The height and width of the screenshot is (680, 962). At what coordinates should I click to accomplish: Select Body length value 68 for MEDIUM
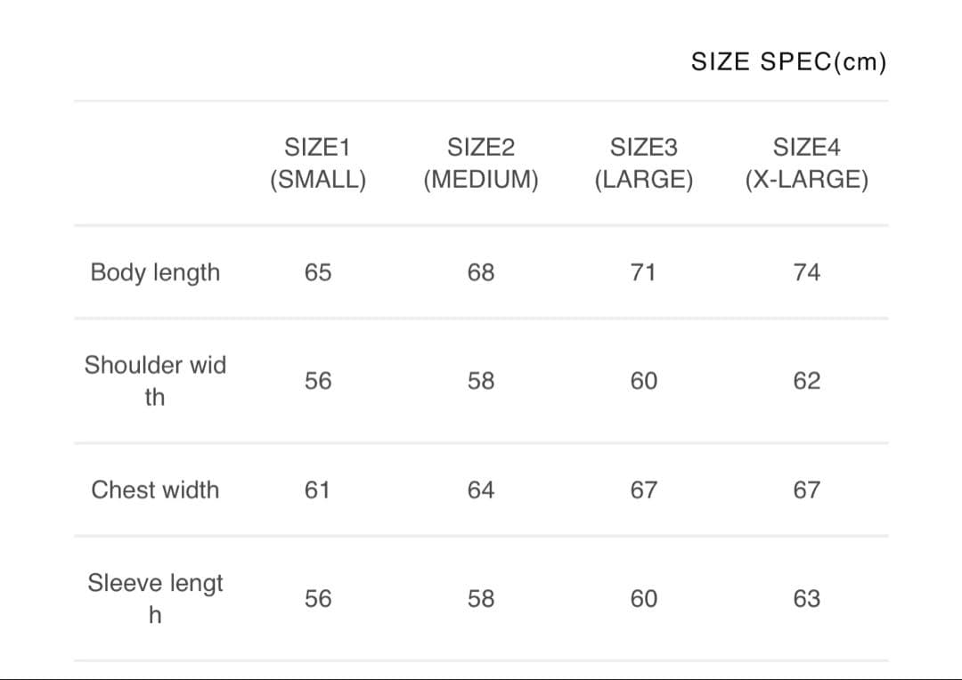click(481, 272)
